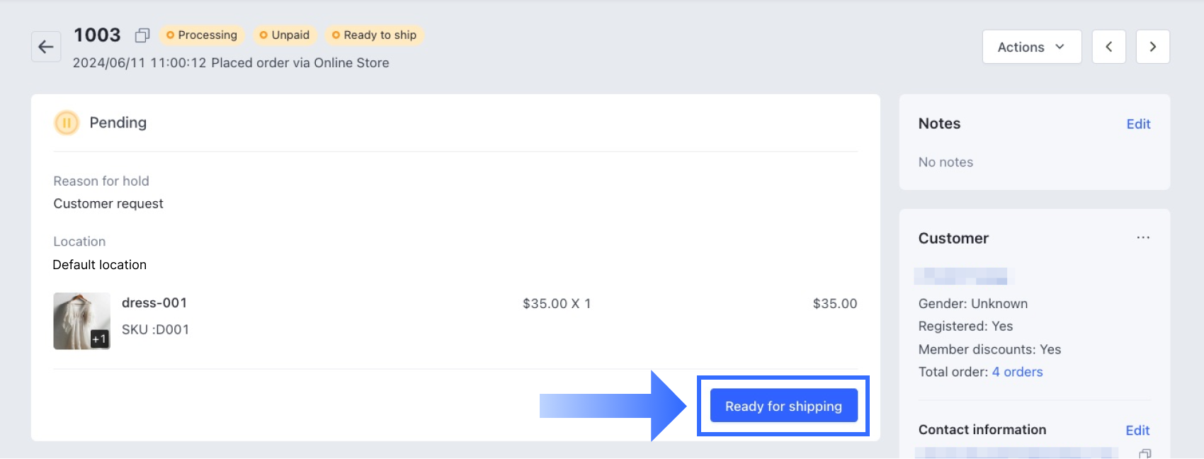This screenshot has height=459, width=1204.
Task: Click the blurred customer name
Action: [961, 276]
